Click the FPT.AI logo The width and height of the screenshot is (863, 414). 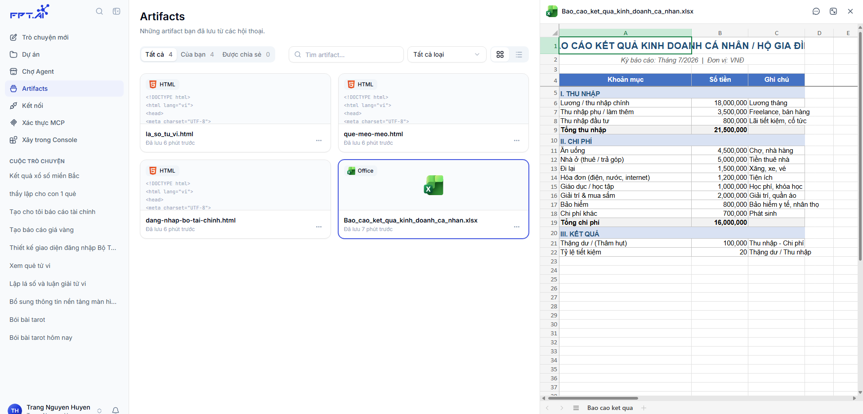(x=30, y=12)
